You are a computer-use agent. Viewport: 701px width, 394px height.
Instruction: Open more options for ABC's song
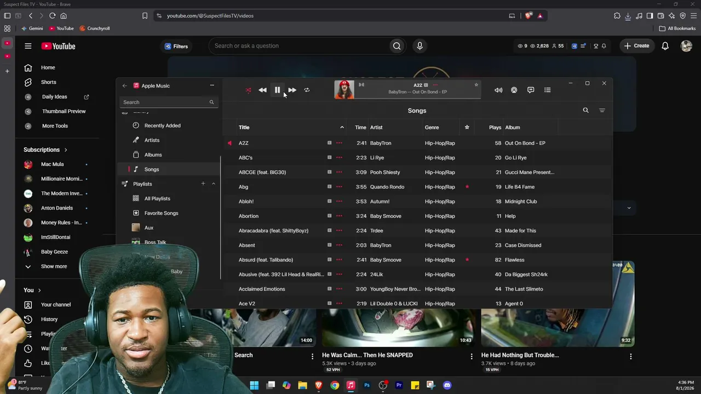(x=339, y=158)
